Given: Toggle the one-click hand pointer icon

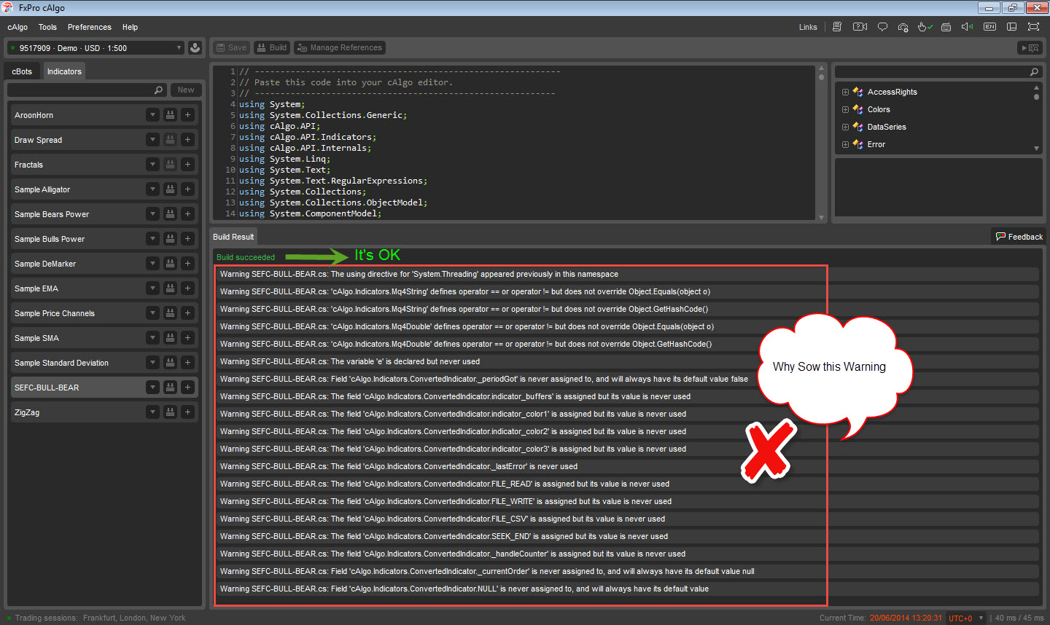Looking at the screenshot, I should 925,27.
